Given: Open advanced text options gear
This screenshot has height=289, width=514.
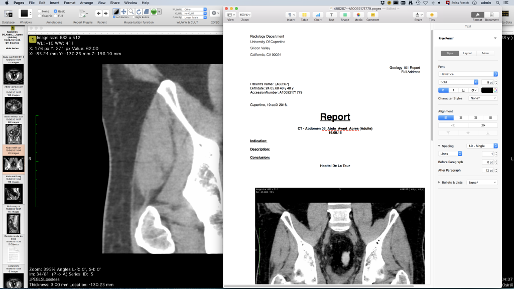Looking at the screenshot, I should pyautogui.click(x=473, y=90).
